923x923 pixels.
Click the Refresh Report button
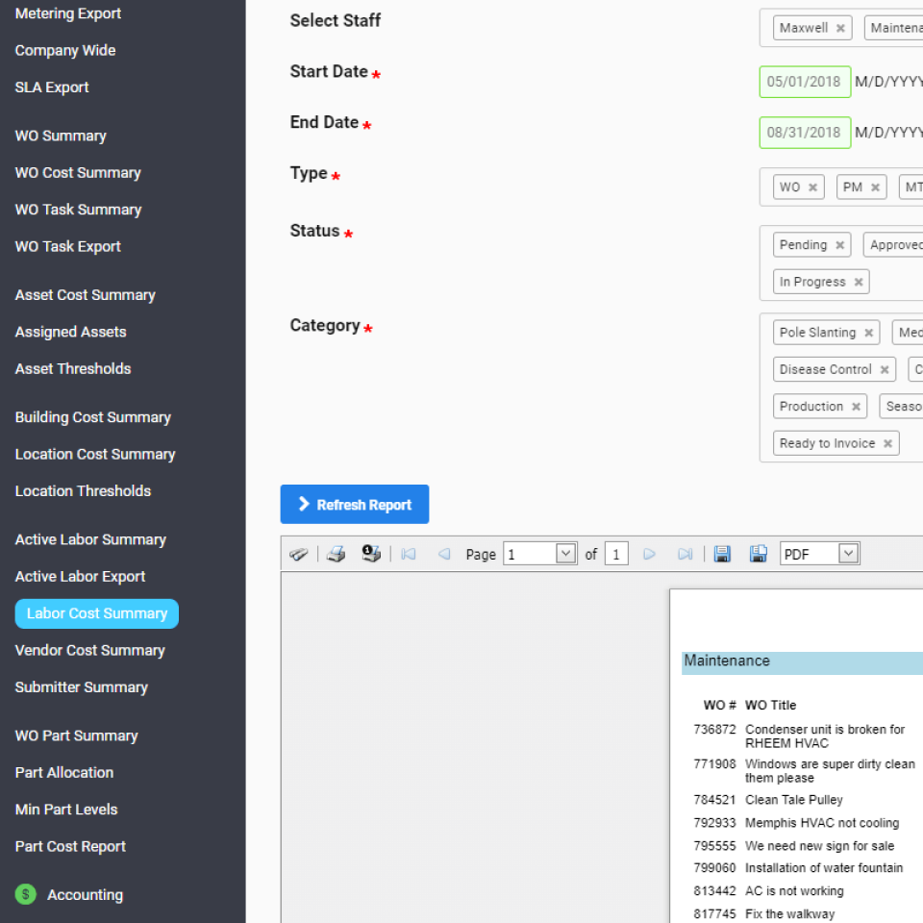coord(354,504)
